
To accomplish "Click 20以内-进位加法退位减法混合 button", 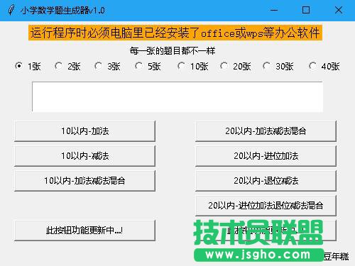I will [x=266, y=206].
